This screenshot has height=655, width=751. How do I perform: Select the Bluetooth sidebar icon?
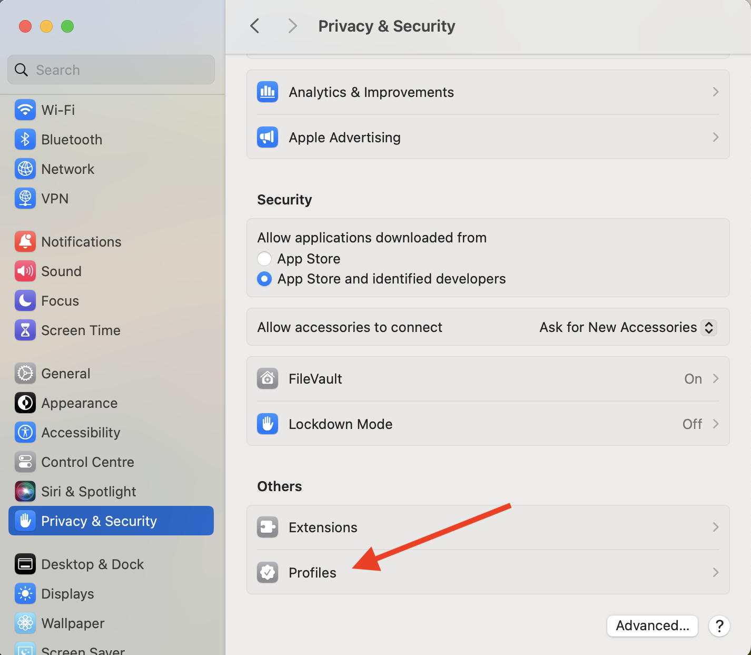point(25,139)
